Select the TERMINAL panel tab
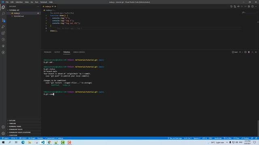 pyautogui.click(x=66, y=52)
